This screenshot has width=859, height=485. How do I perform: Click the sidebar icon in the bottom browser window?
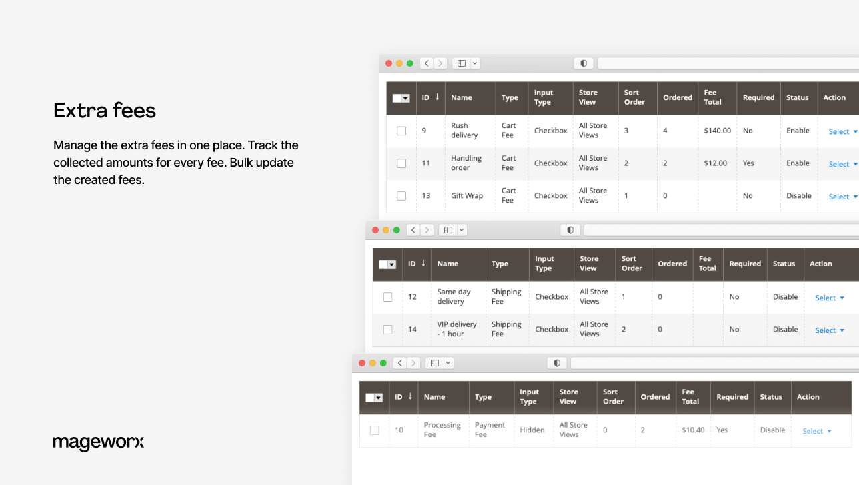pos(434,362)
